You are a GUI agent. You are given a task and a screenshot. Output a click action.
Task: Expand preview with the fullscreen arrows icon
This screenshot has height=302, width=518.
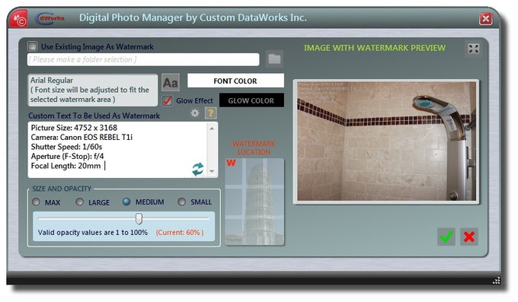click(474, 49)
